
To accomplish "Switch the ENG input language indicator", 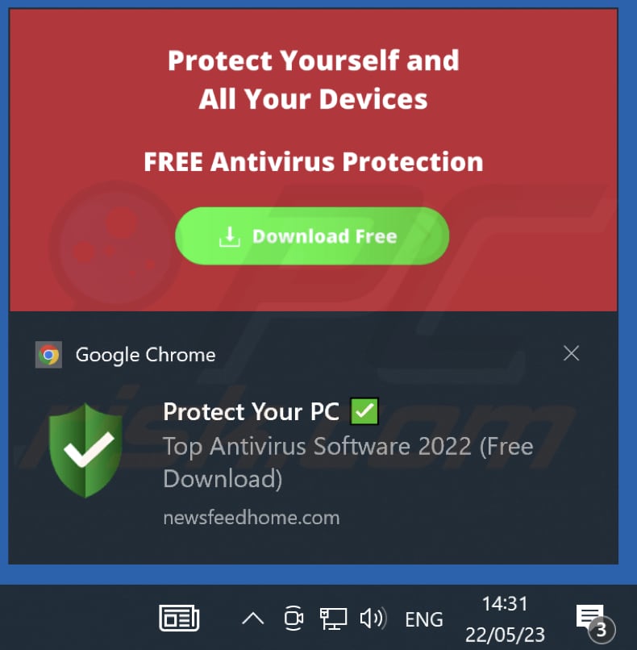I will 423,619.
